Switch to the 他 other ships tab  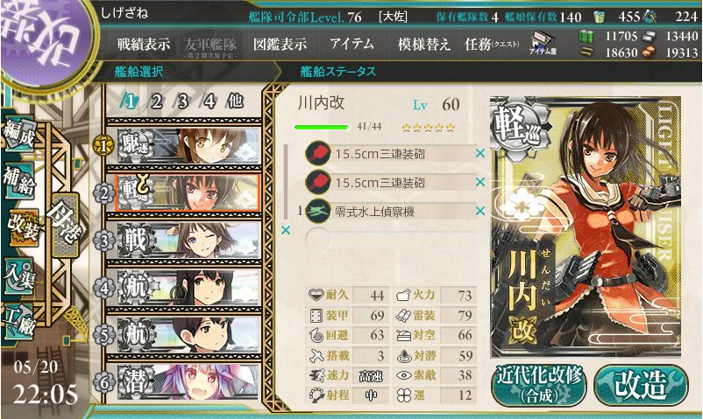[236, 101]
